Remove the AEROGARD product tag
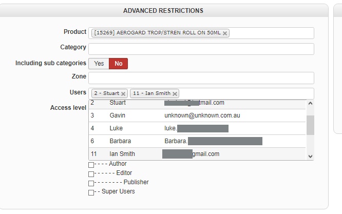 225,33
